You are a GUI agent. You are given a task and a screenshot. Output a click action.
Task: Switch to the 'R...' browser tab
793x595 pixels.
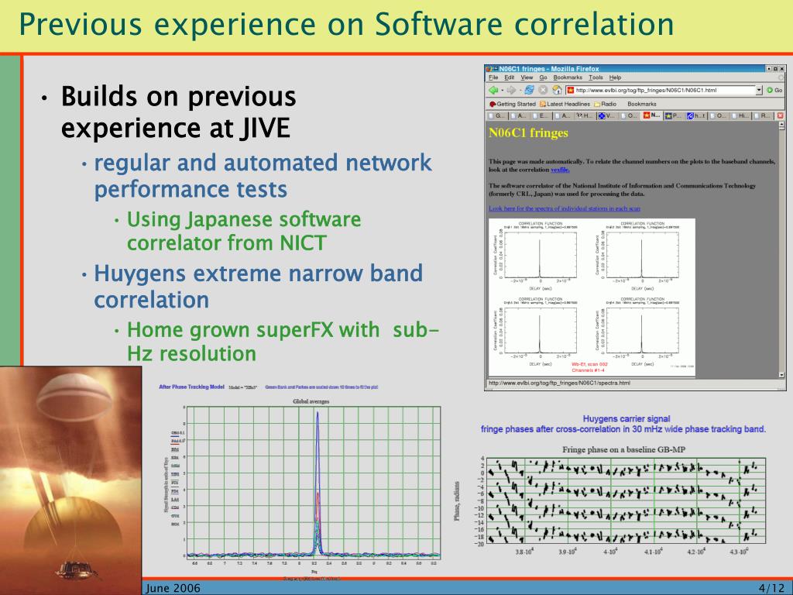[x=763, y=116]
